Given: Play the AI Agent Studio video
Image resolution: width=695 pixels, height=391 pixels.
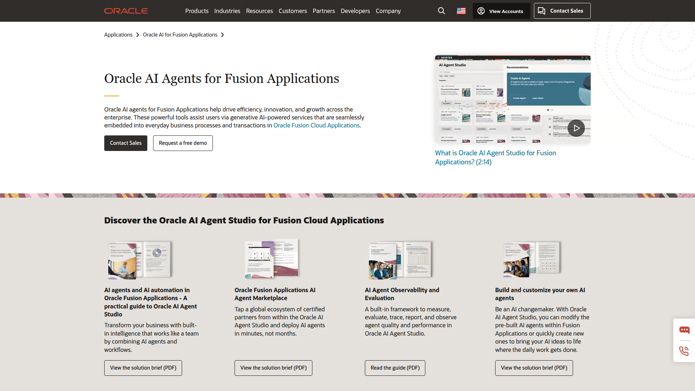Looking at the screenshot, I should point(576,128).
